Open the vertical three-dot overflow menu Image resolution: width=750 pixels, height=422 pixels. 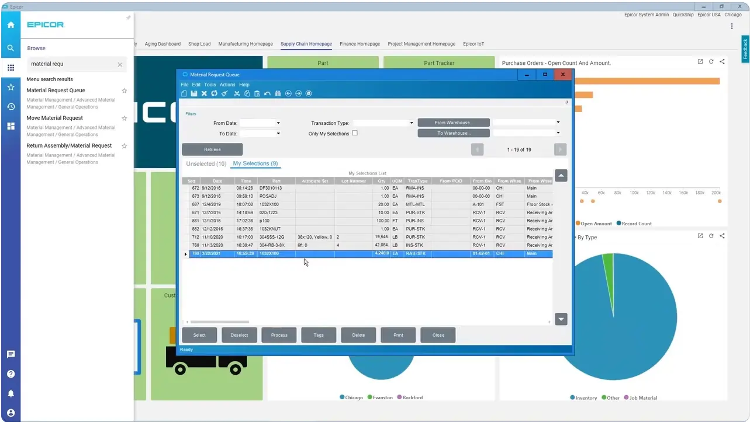[732, 26]
